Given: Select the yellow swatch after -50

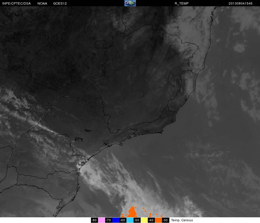Looking at the screenshot, I should (x=144, y=220).
